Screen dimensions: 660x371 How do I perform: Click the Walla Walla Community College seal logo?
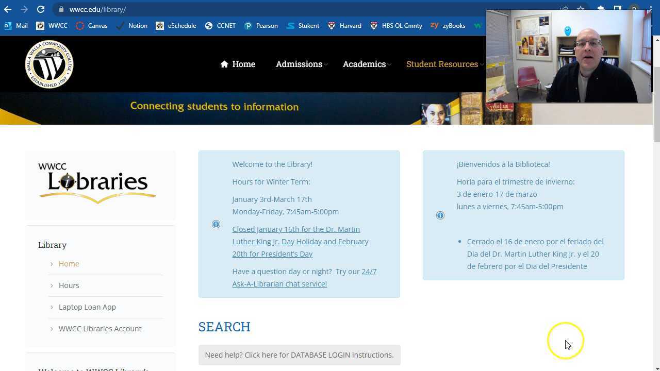pos(49,64)
